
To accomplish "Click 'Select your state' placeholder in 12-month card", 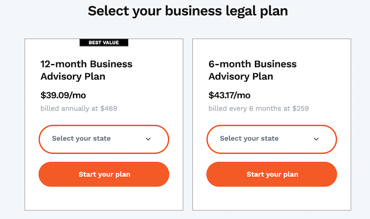I will [x=81, y=139].
